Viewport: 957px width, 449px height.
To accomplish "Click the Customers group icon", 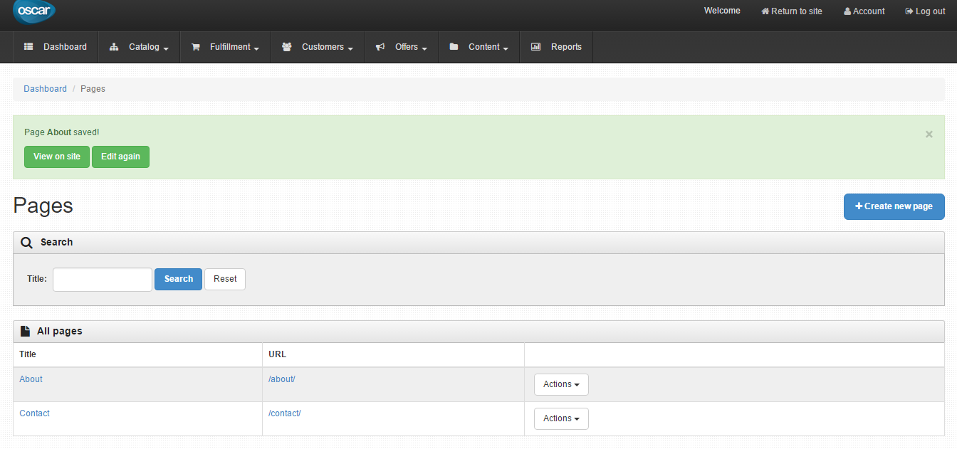I will [287, 47].
